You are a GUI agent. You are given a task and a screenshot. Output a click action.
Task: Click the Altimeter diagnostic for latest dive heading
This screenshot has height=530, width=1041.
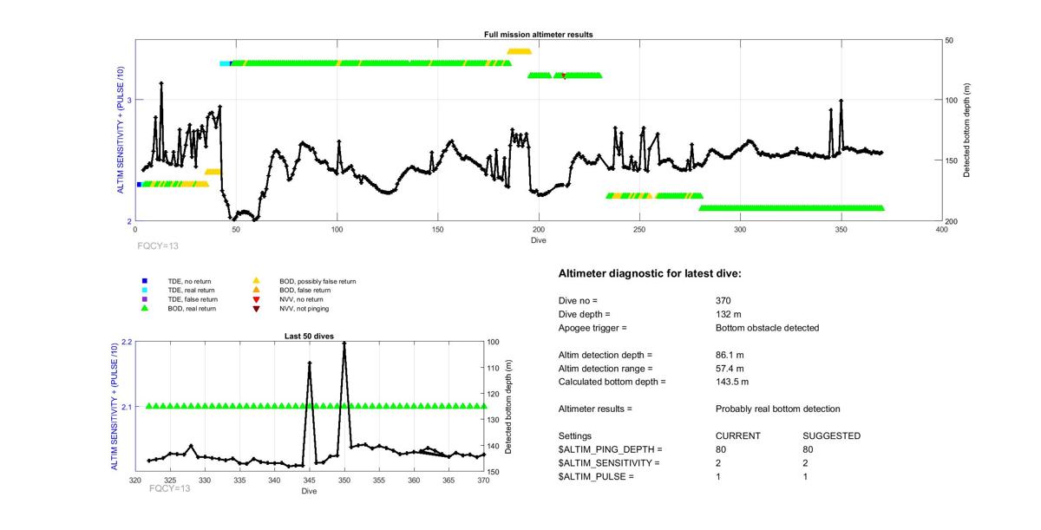click(x=650, y=274)
